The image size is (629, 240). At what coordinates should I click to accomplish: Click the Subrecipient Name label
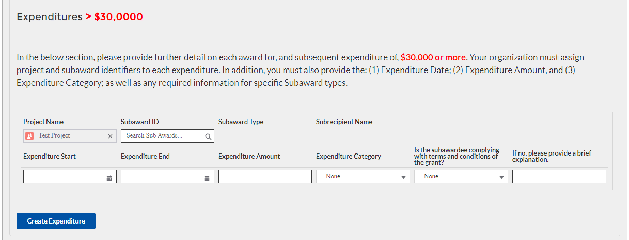pyautogui.click(x=344, y=122)
